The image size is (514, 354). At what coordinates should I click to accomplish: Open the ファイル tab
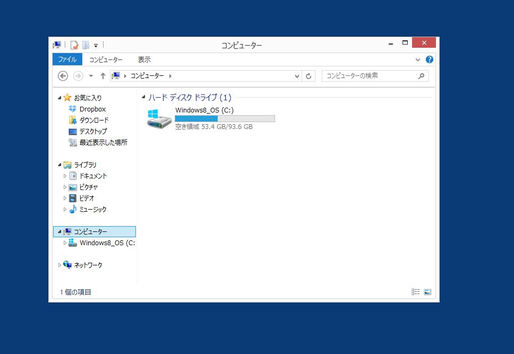pos(67,59)
